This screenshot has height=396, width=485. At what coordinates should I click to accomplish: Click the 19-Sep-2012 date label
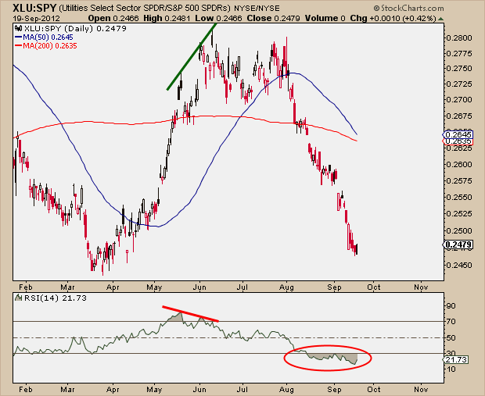coord(36,18)
